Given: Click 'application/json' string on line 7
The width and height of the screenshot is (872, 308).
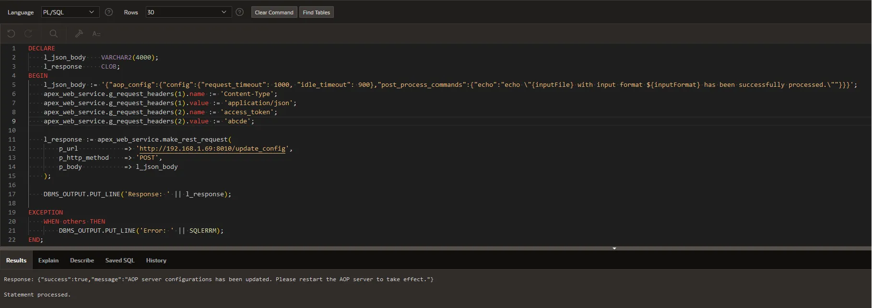Looking at the screenshot, I should [x=259, y=103].
